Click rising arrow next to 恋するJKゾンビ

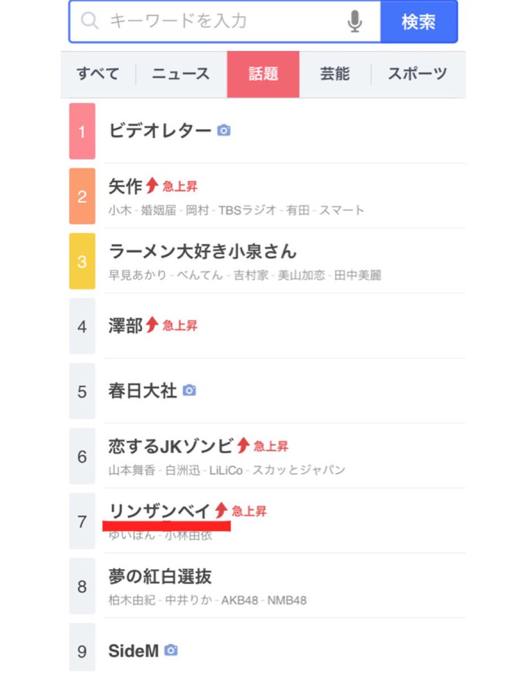pyautogui.click(x=243, y=445)
